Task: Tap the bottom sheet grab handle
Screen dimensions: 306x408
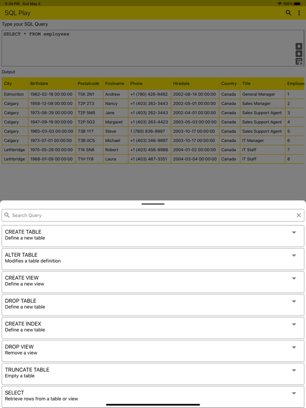Action: pos(153,204)
